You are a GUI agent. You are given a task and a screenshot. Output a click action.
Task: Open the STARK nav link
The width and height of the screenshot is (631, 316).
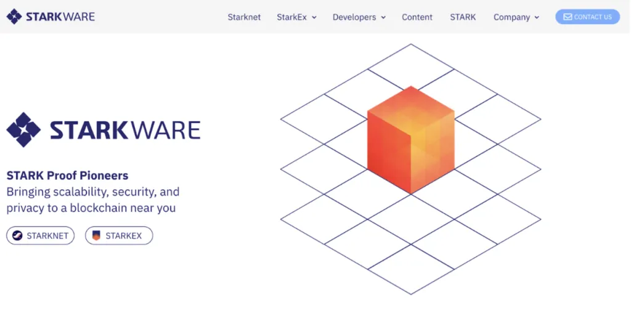[x=463, y=17]
